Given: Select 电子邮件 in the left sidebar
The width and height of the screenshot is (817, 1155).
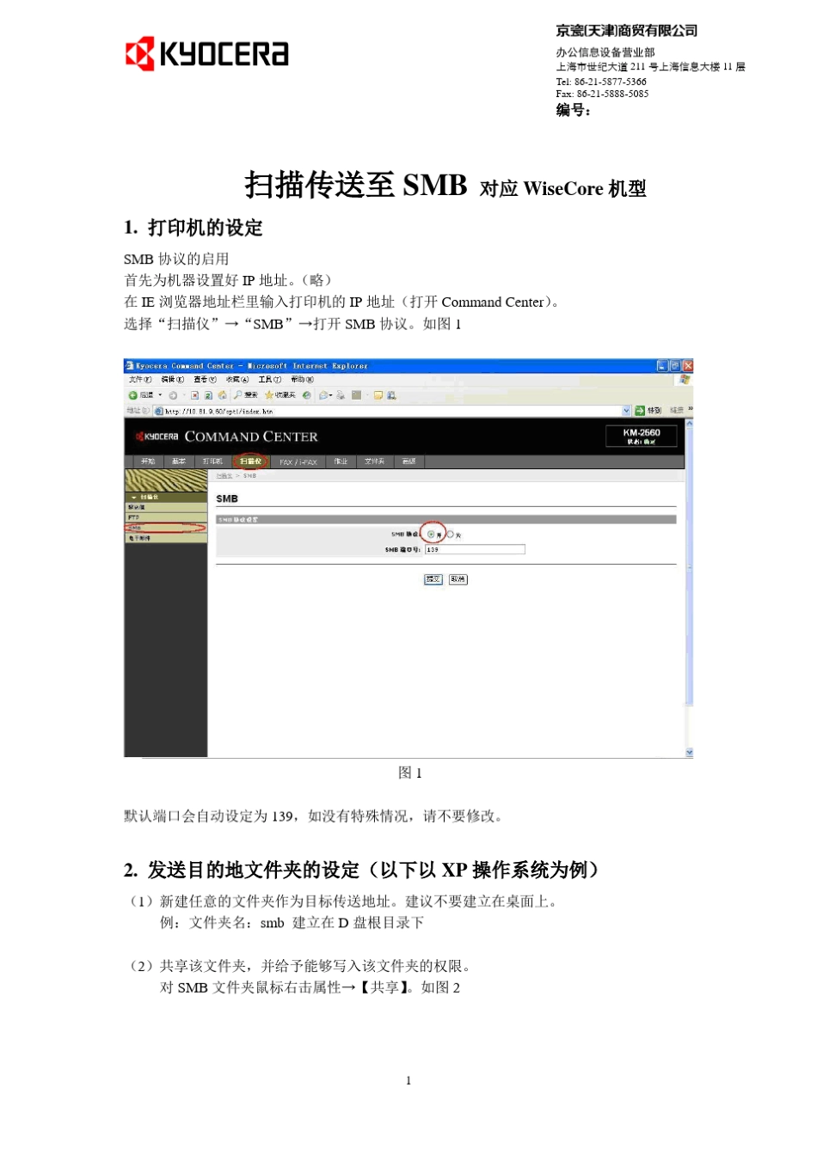Looking at the screenshot, I should coord(166,538).
